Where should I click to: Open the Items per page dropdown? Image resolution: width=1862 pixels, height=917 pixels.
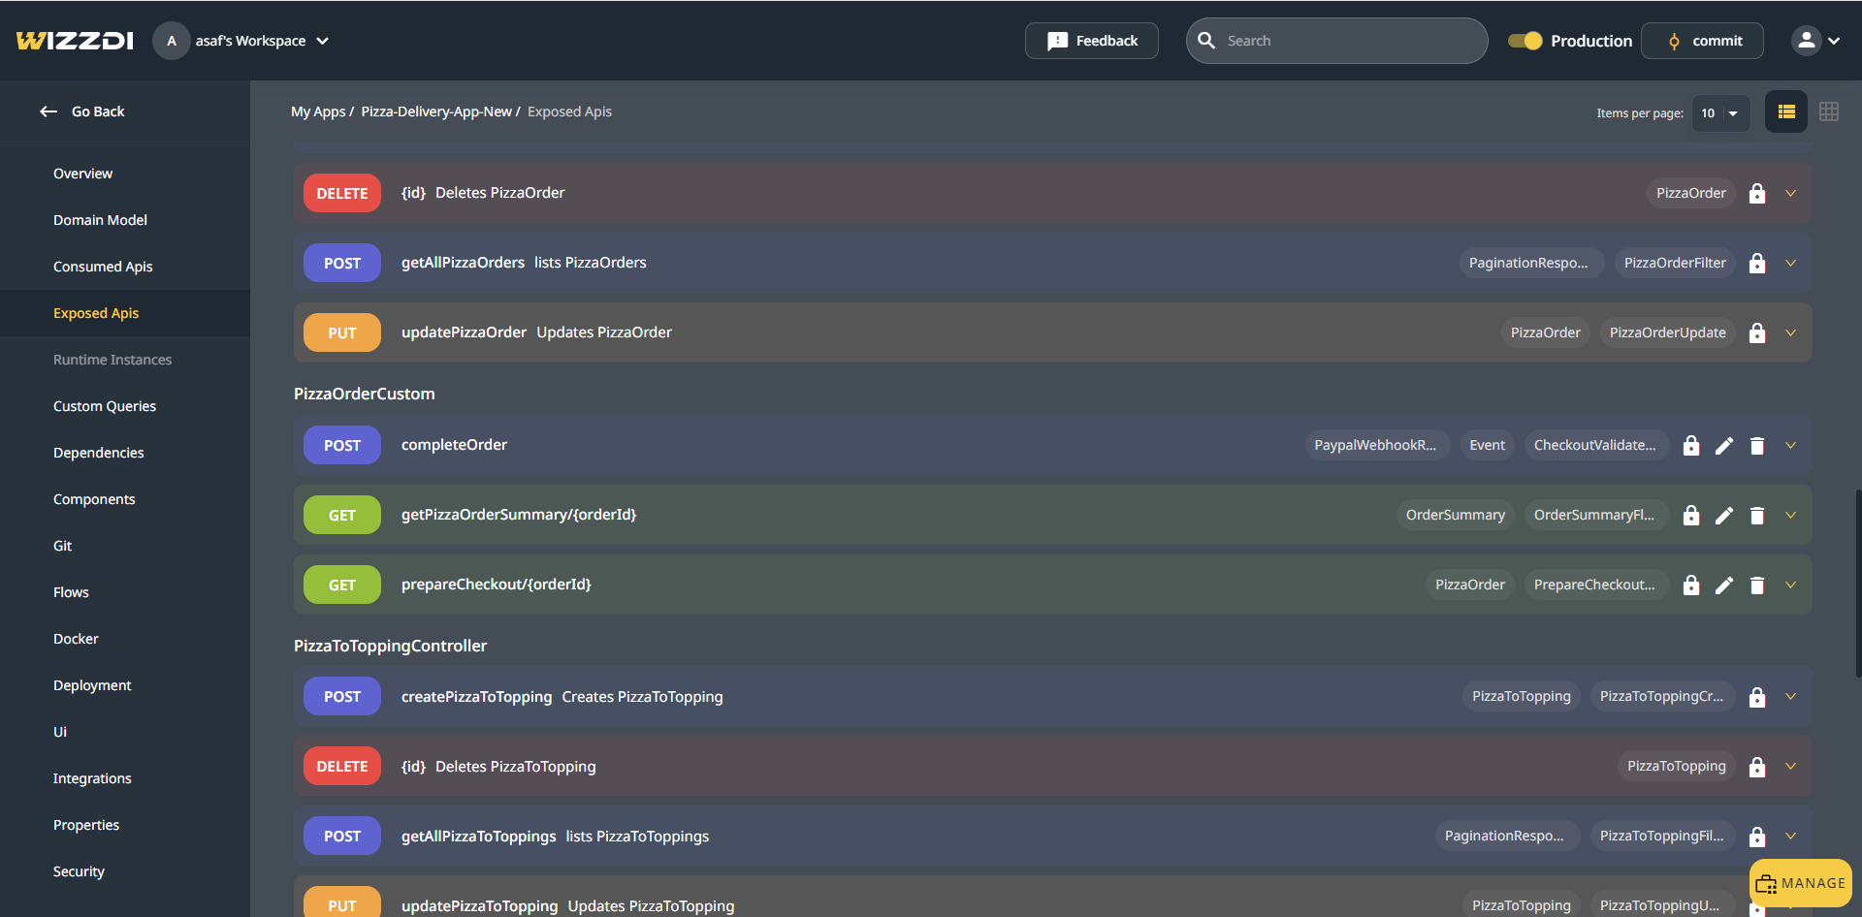(x=1720, y=113)
